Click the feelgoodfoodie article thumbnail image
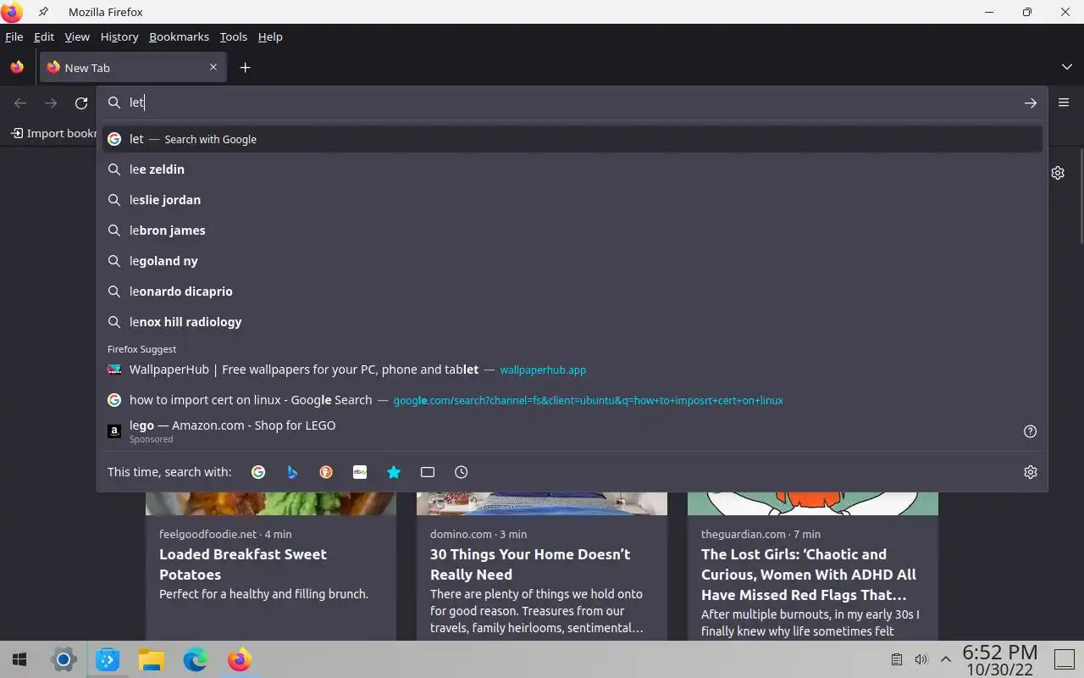Screen dimensions: 1084x678 click(271, 503)
